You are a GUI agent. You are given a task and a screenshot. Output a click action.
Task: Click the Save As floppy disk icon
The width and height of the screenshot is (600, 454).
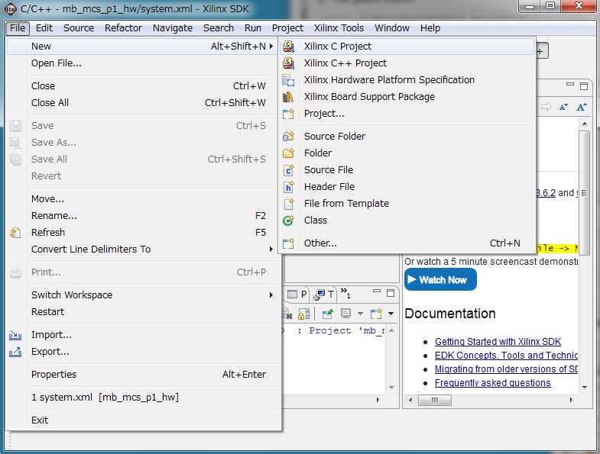pos(15,143)
